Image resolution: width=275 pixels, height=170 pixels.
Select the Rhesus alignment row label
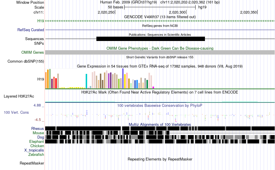pos(38,128)
